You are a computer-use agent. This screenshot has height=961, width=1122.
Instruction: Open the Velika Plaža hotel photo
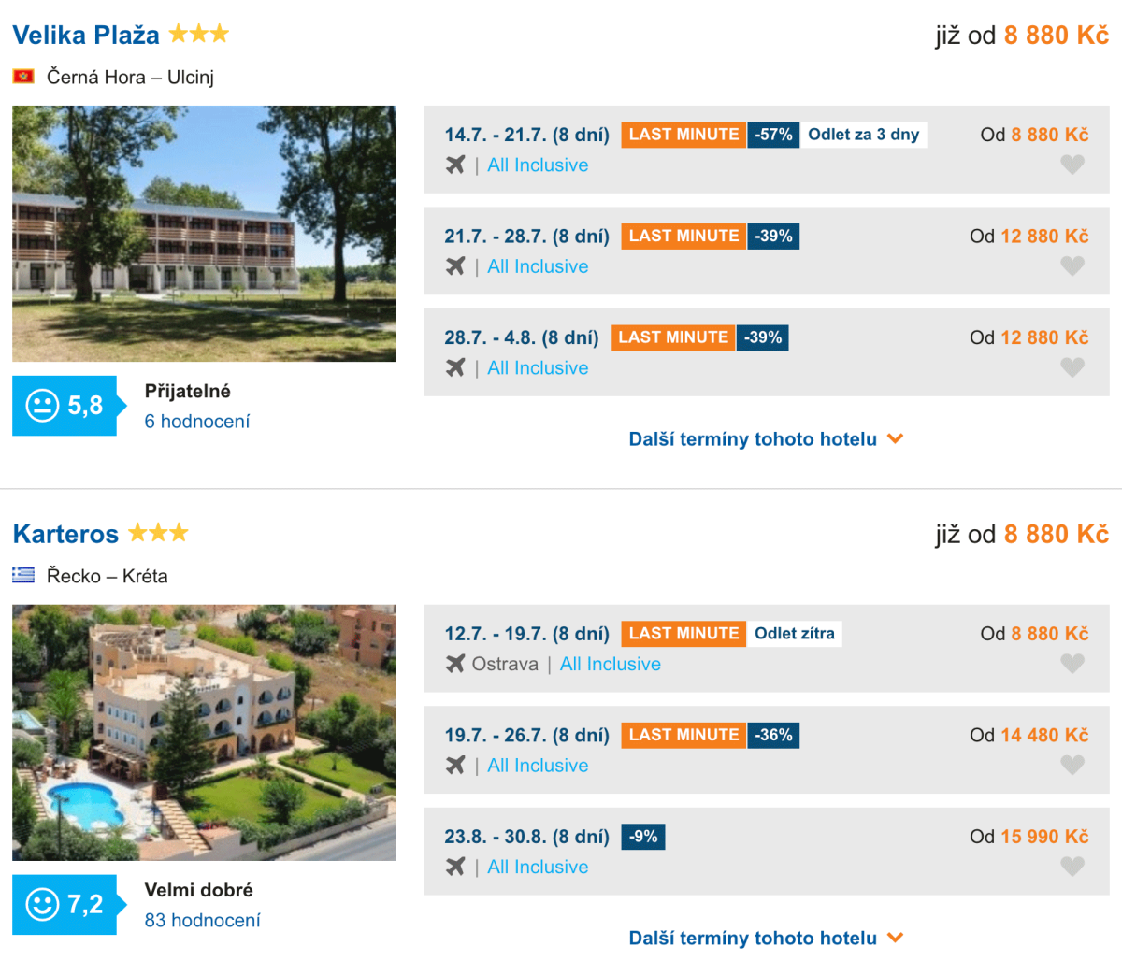204,234
